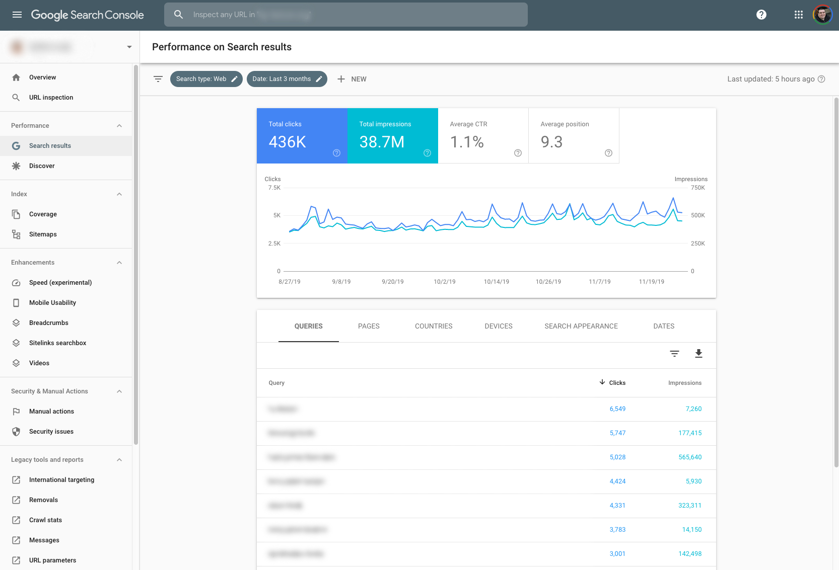The width and height of the screenshot is (839, 570).
Task: Download the queries table data
Action: coord(698,354)
